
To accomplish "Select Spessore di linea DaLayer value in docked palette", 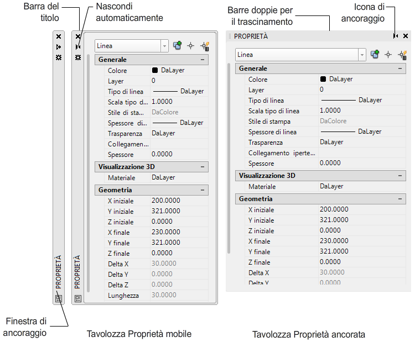I will (x=362, y=131).
